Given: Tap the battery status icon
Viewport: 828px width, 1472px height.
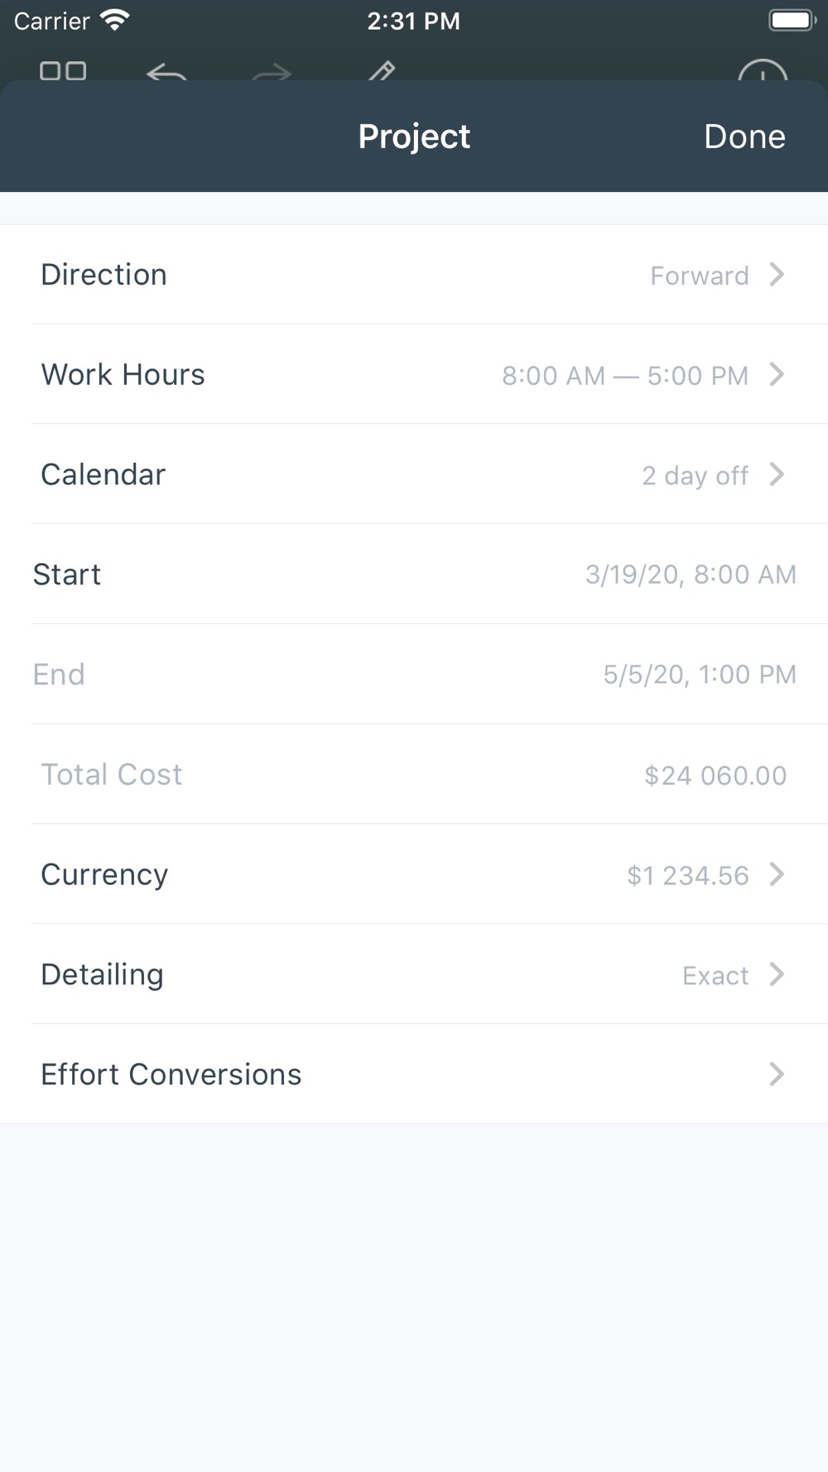Looking at the screenshot, I should 792,21.
